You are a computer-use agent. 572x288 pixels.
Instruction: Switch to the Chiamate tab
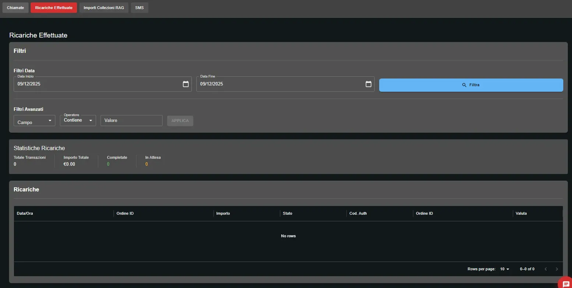pos(15,8)
